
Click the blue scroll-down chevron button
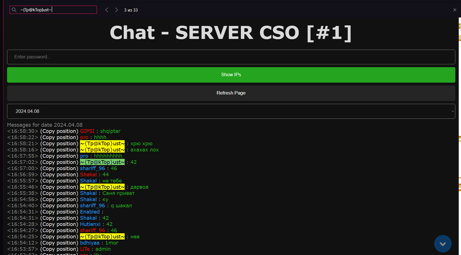tap(443, 244)
